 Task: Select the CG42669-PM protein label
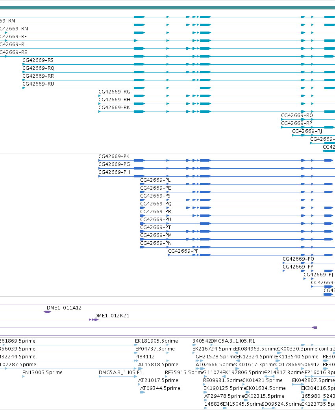pos(156,235)
